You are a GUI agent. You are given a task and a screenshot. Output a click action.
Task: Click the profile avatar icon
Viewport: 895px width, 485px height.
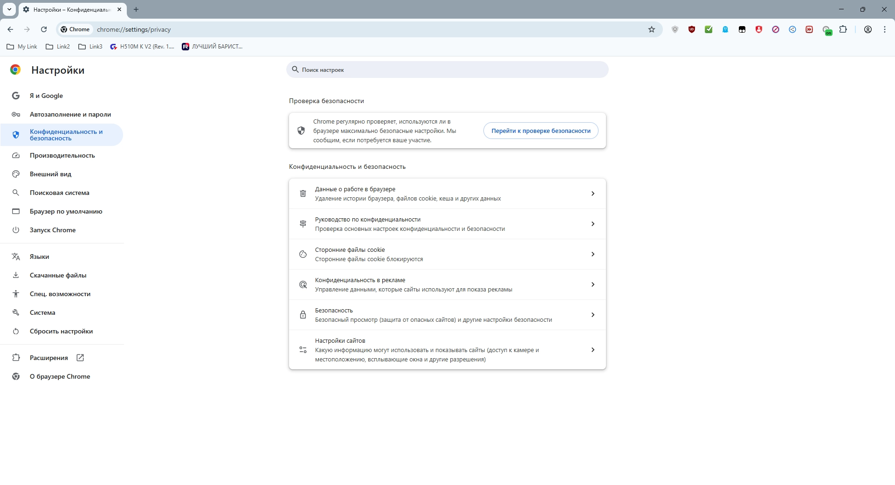[867, 29]
